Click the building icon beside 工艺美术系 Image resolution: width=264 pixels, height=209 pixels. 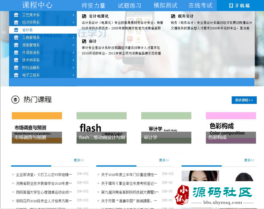[x=16, y=15]
